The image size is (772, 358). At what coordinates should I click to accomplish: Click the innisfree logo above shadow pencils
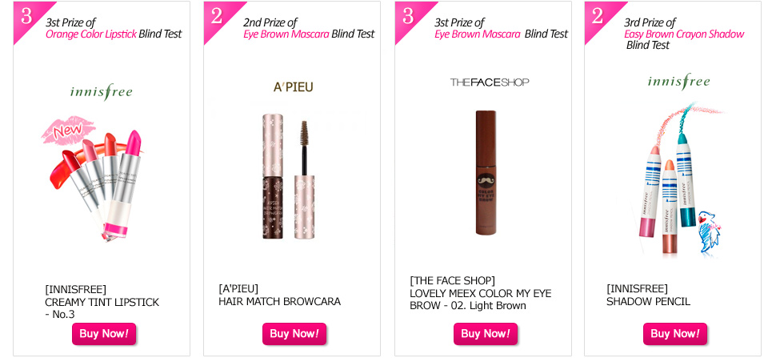(679, 82)
